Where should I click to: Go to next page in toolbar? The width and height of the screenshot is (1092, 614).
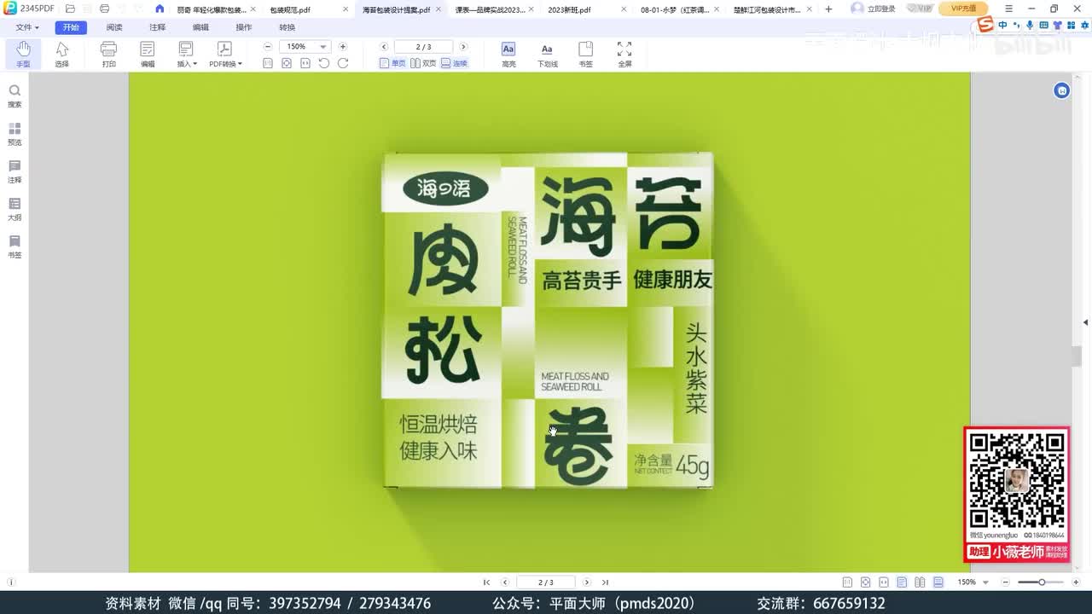tap(463, 47)
